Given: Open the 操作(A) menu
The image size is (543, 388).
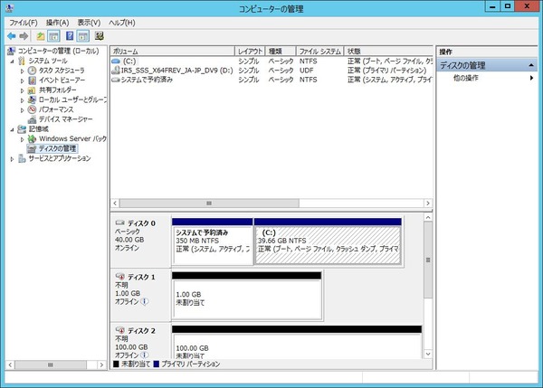Looking at the screenshot, I should click(x=58, y=23).
